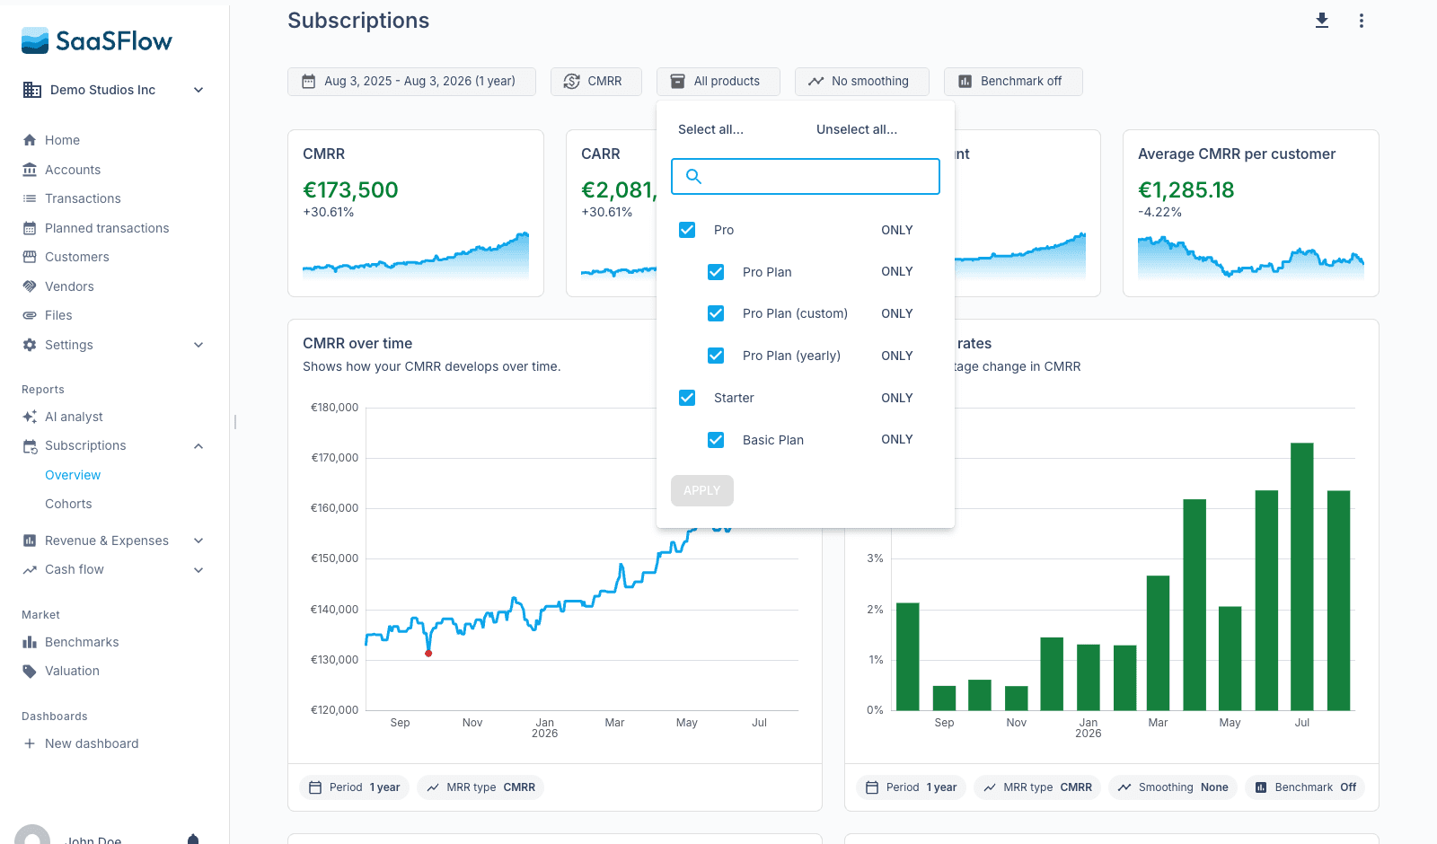Open the Benchmark off dropdown

coord(1013,82)
